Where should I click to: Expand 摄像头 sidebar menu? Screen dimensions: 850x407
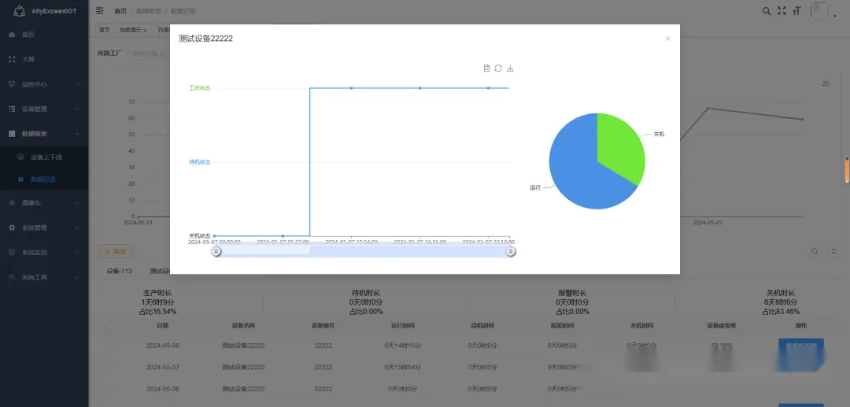(44, 202)
